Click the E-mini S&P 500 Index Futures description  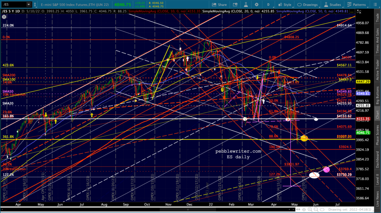[x=75, y=4]
